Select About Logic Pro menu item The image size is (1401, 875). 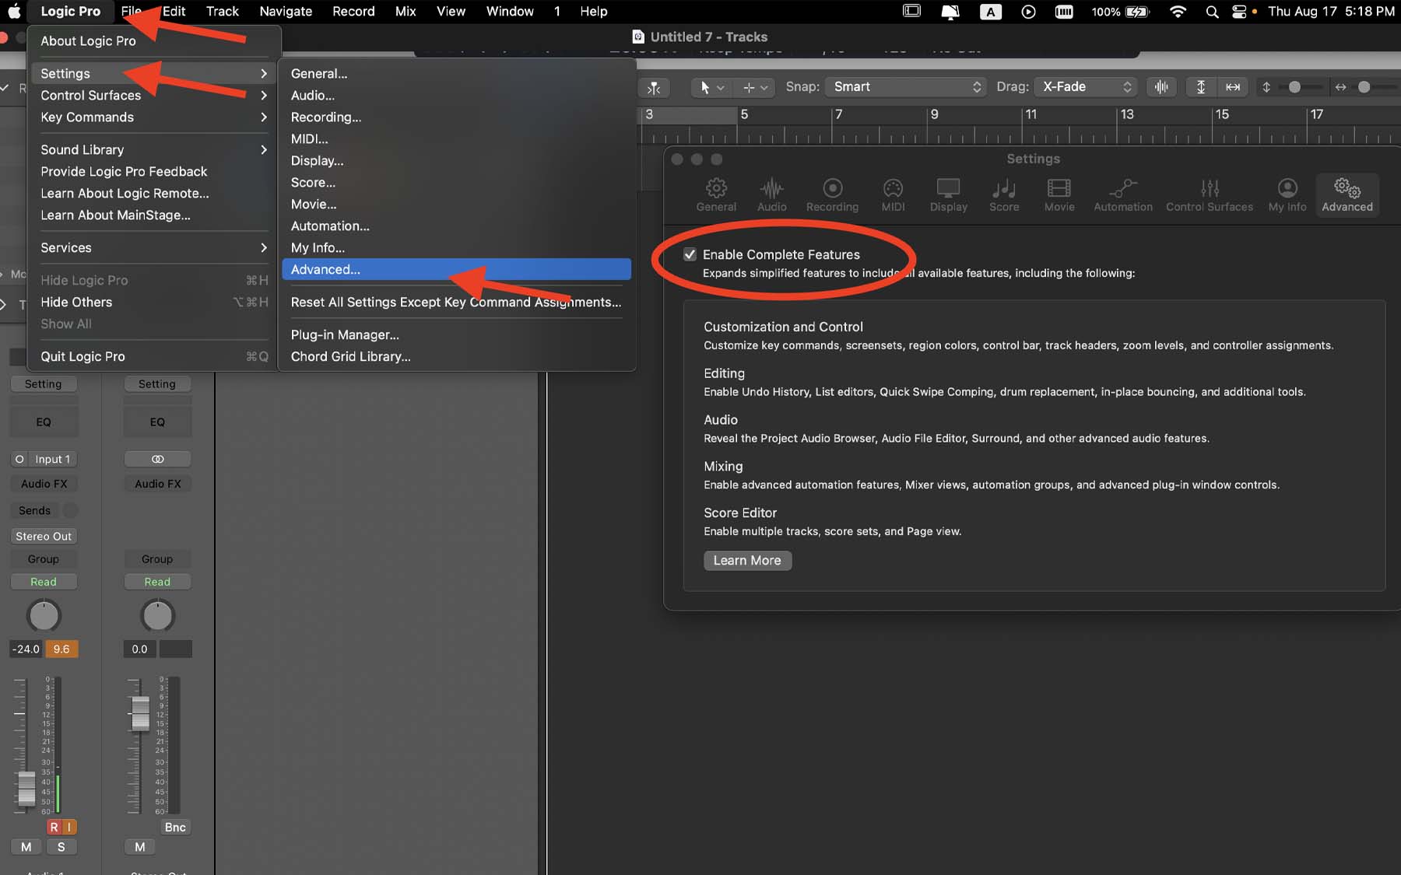[x=154, y=40]
